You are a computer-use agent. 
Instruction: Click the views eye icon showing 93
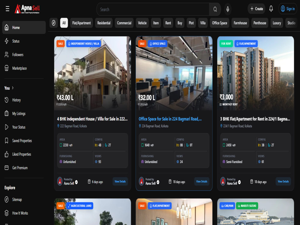pyautogui.click(x=96, y=162)
